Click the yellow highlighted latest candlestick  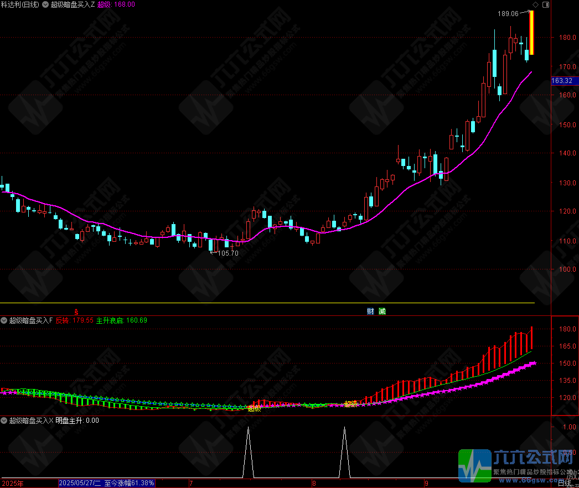pyautogui.click(x=531, y=33)
